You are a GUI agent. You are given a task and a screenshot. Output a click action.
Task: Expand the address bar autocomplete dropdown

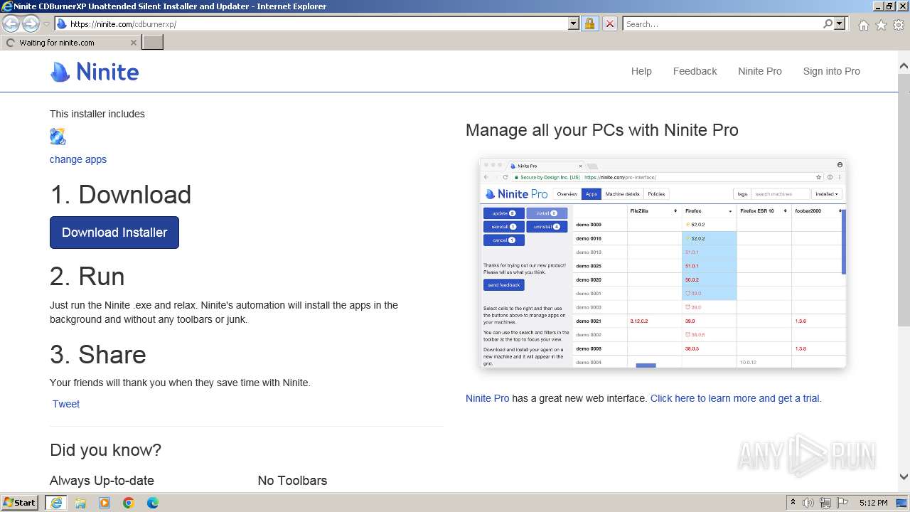(574, 23)
